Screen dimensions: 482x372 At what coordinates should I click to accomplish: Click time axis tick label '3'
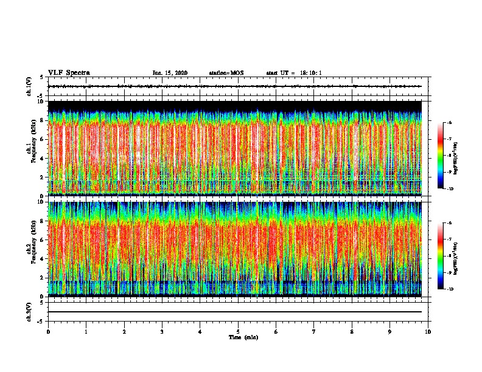click(162, 332)
